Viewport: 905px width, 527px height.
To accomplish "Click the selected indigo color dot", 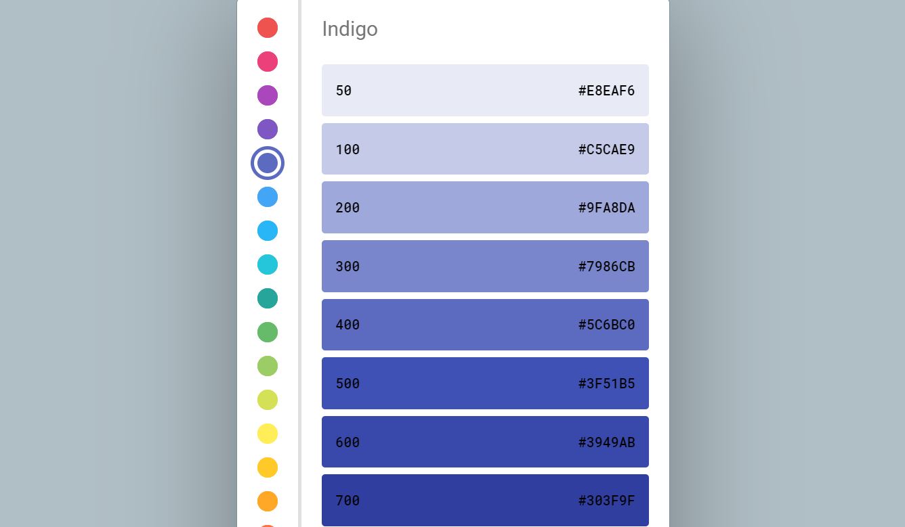I will [268, 163].
